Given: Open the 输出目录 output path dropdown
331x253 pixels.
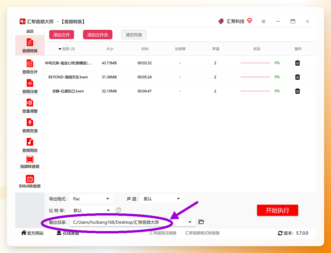Looking at the screenshot, I should point(133,222).
